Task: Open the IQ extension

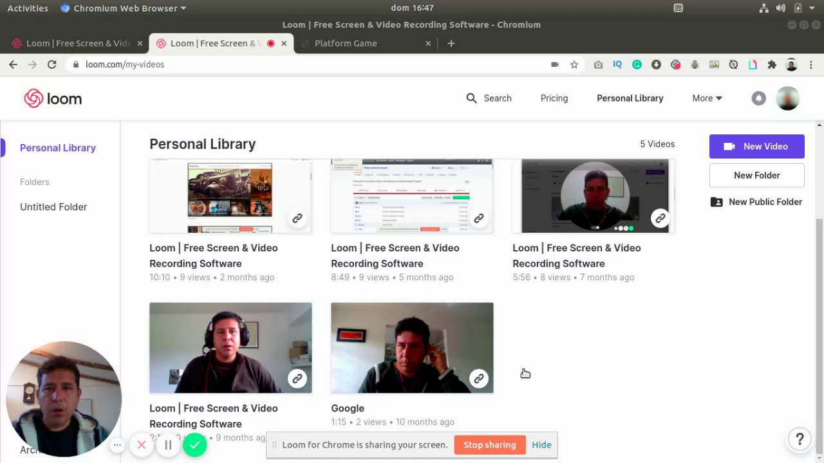Action: [x=617, y=64]
